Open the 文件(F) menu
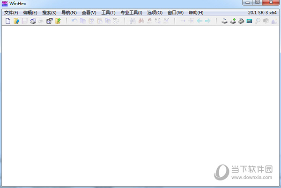Viewport: 281px width, 188px height. (x=11, y=13)
